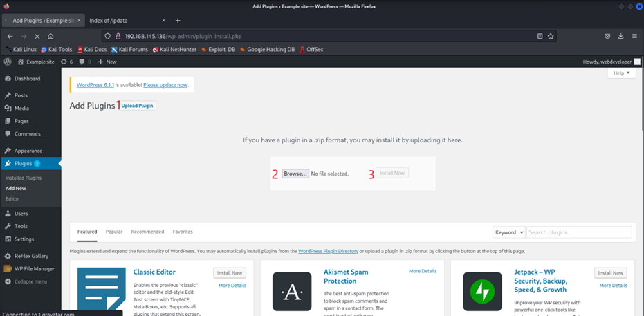Screen dimensions: 644x316
Task: Go to the Firefox home icon
Action: point(50,36)
